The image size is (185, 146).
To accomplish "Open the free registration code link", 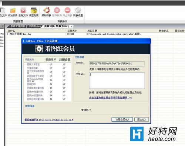I will point(111,98).
